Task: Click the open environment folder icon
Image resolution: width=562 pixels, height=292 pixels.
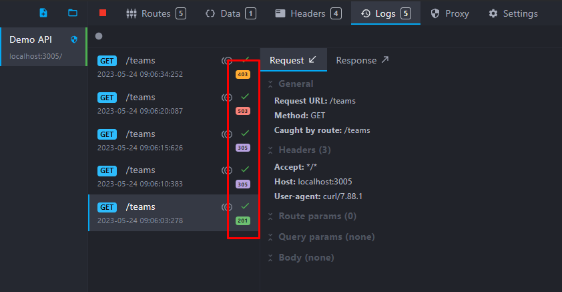Action: [x=73, y=13]
